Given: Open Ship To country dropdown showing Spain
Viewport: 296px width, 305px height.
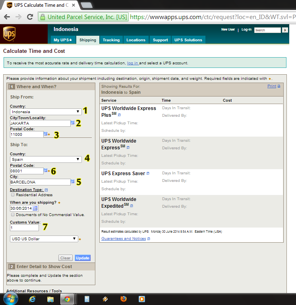Looking at the screenshot, I should (x=46, y=160).
